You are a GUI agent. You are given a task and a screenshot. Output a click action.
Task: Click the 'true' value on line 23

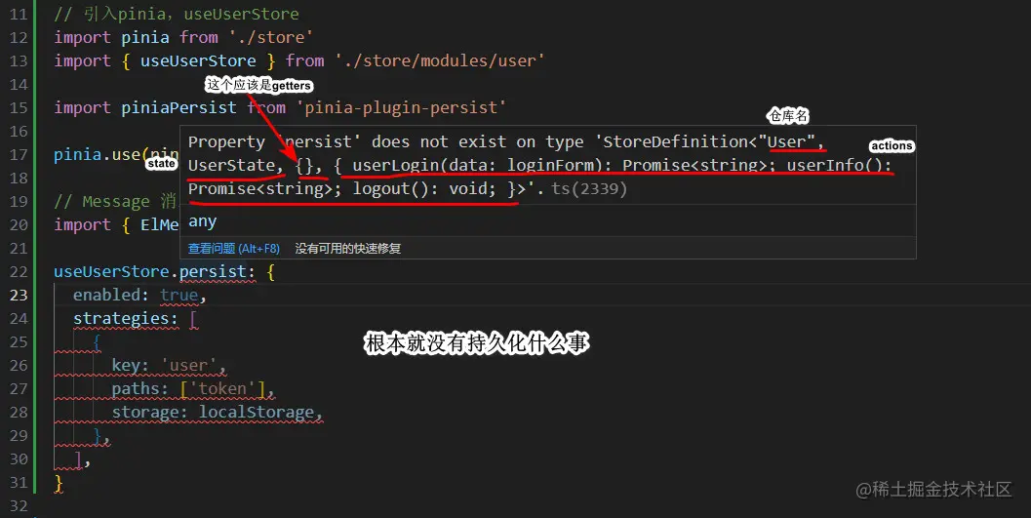point(178,296)
